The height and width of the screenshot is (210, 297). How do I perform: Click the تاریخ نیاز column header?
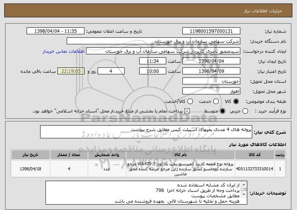tap(30, 155)
